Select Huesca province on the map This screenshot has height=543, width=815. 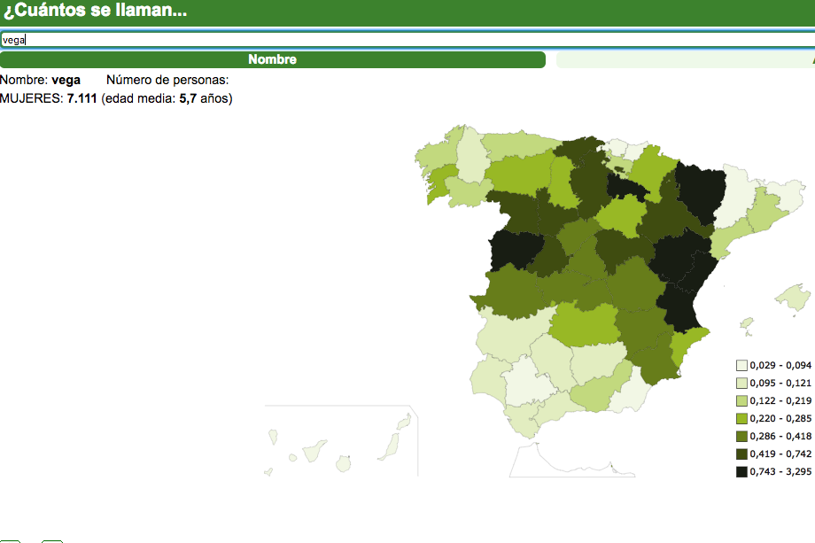click(700, 190)
